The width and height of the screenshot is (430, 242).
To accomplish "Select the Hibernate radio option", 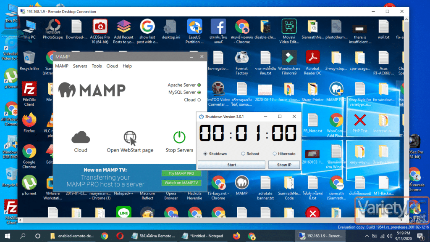I will coord(275,154).
